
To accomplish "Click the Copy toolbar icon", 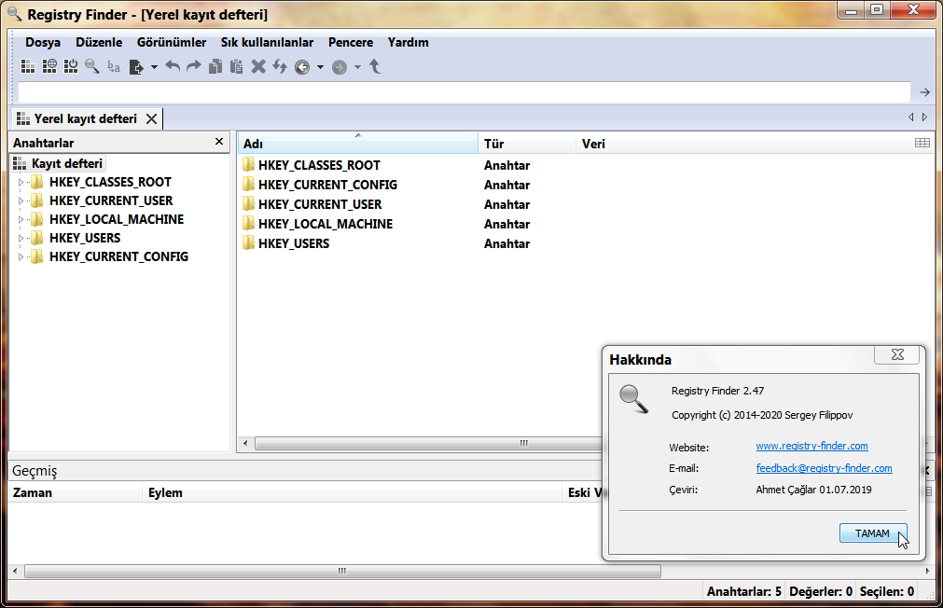I will click(215, 67).
